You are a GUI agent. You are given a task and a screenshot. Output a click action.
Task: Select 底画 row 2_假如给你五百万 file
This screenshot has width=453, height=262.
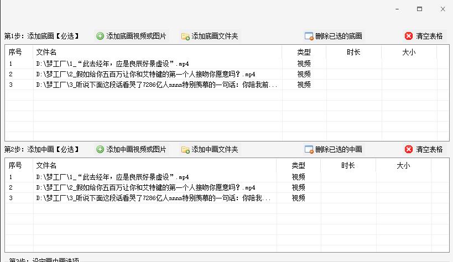coord(145,74)
